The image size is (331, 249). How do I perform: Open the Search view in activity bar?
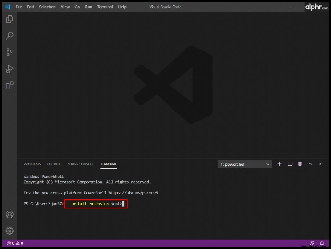point(10,36)
